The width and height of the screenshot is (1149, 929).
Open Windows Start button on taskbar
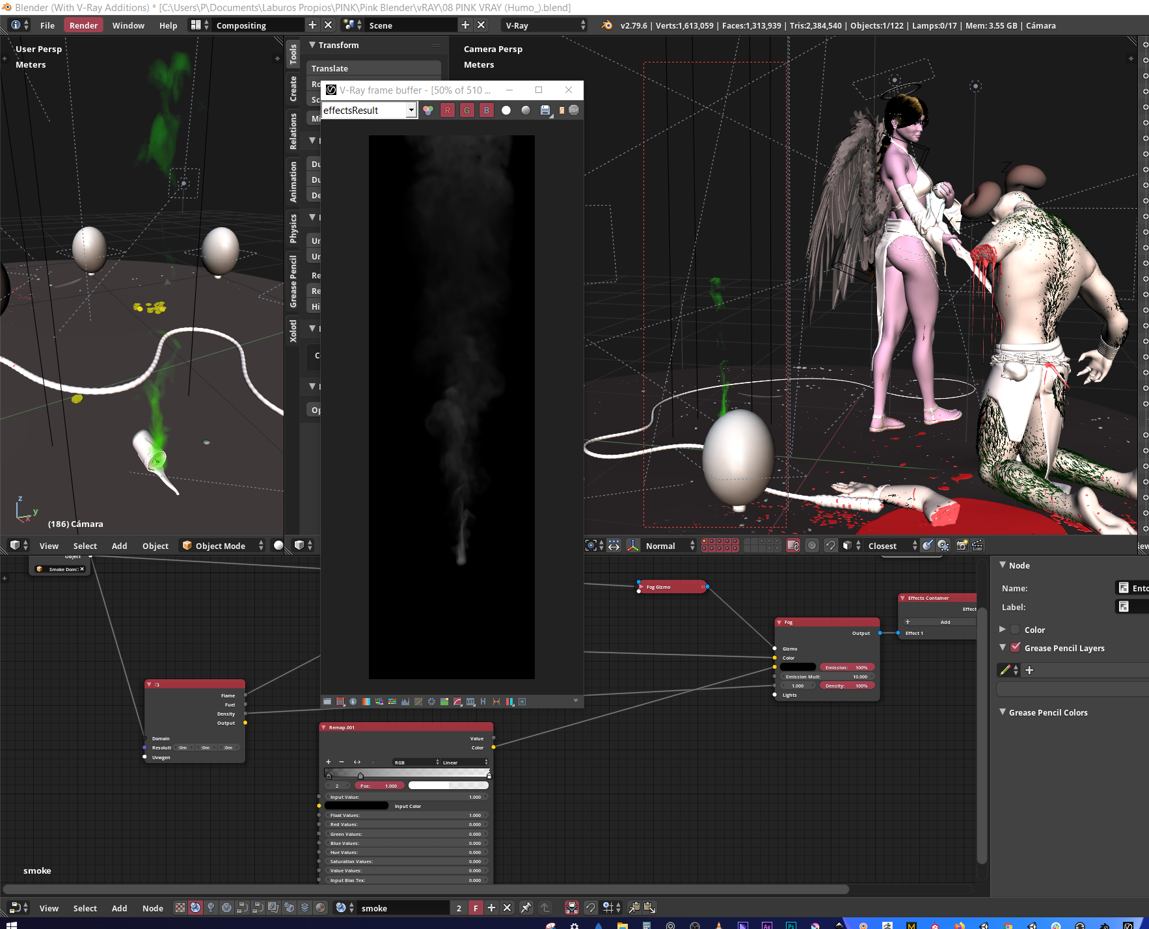pyautogui.click(x=11, y=924)
